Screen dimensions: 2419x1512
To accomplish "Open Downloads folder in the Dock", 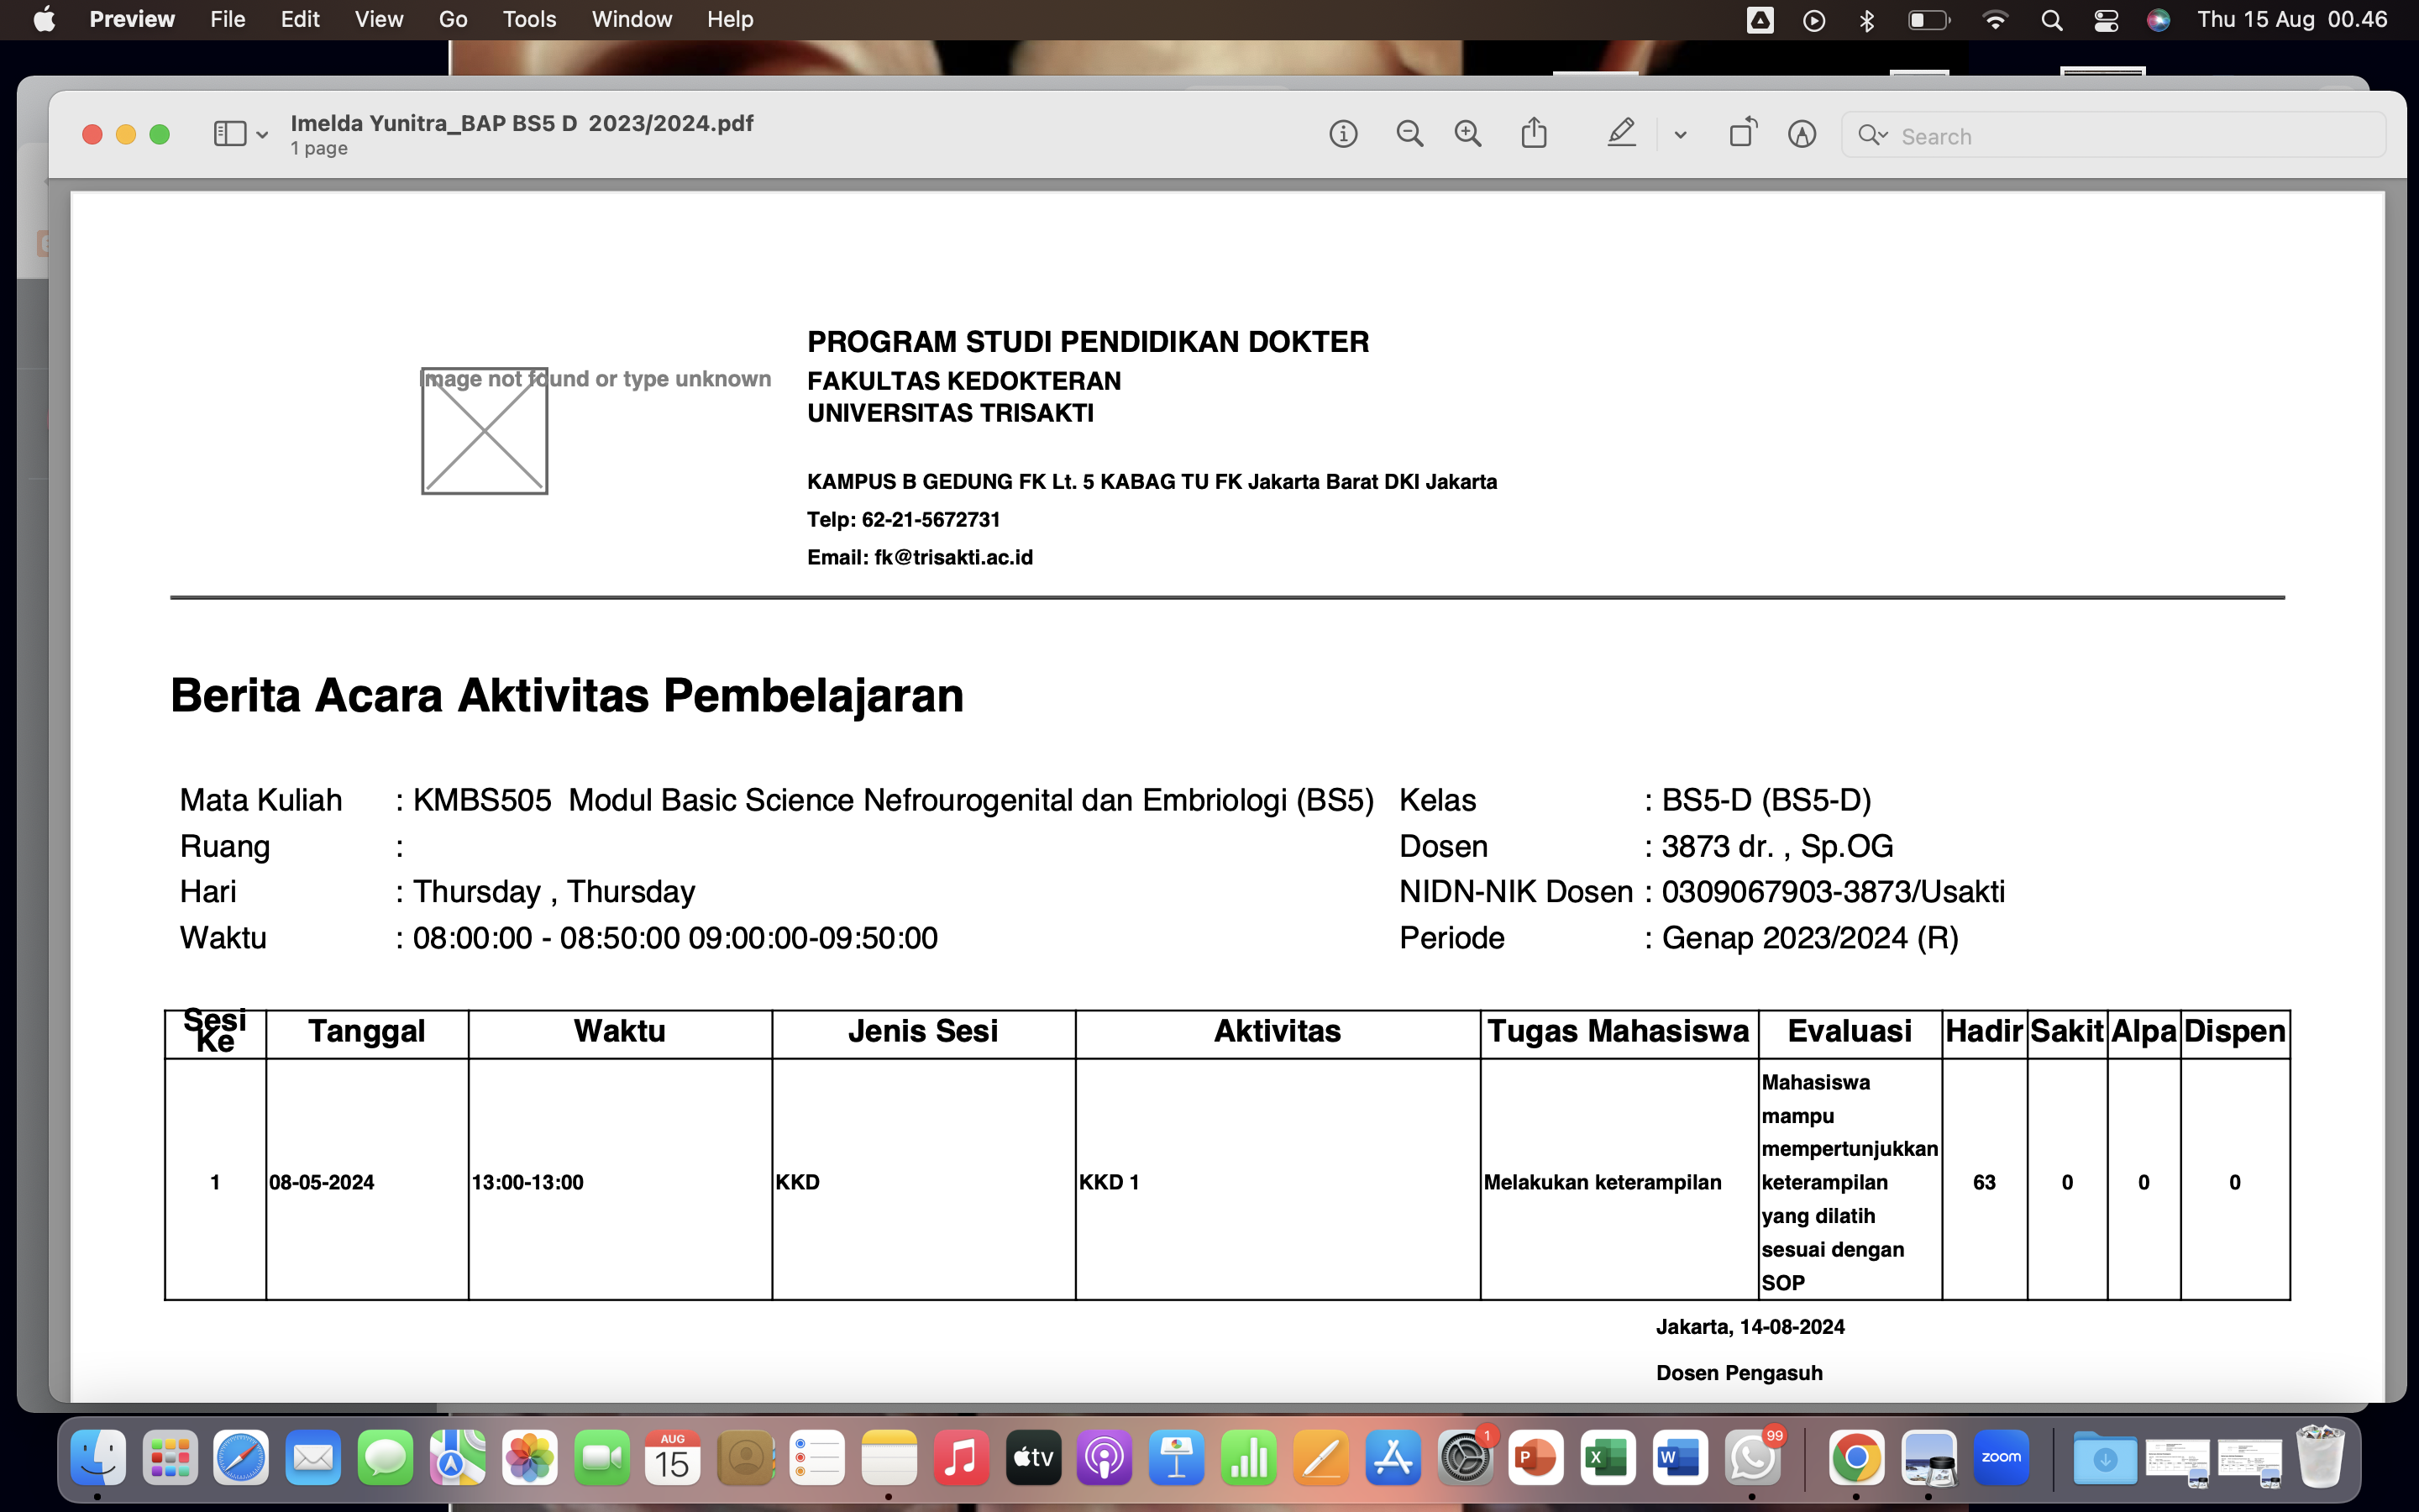I will [2104, 1458].
